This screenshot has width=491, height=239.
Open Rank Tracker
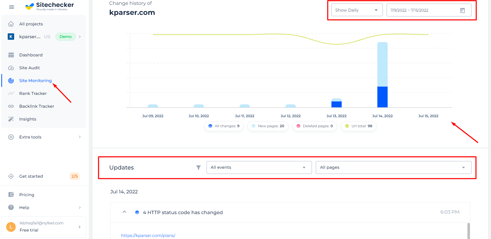tap(33, 93)
